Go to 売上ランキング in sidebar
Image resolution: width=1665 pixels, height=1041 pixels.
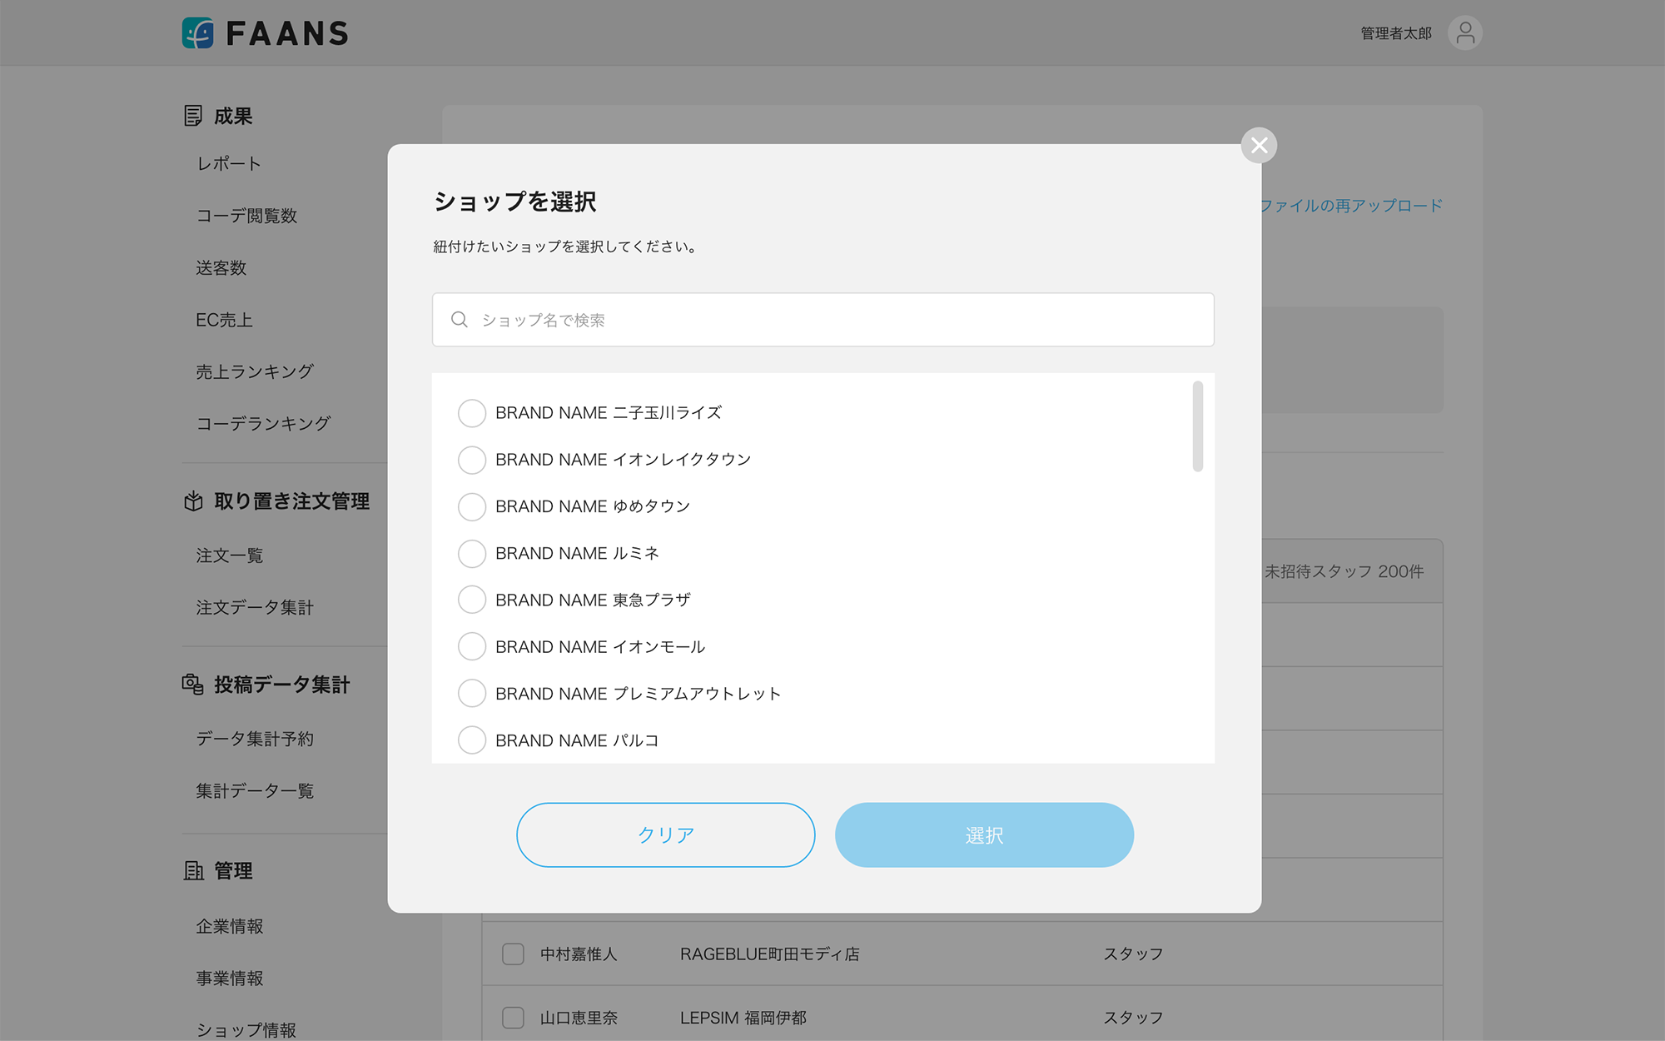[x=255, y=372]
